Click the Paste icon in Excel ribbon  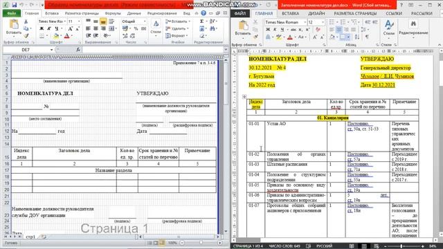point(14,25)
